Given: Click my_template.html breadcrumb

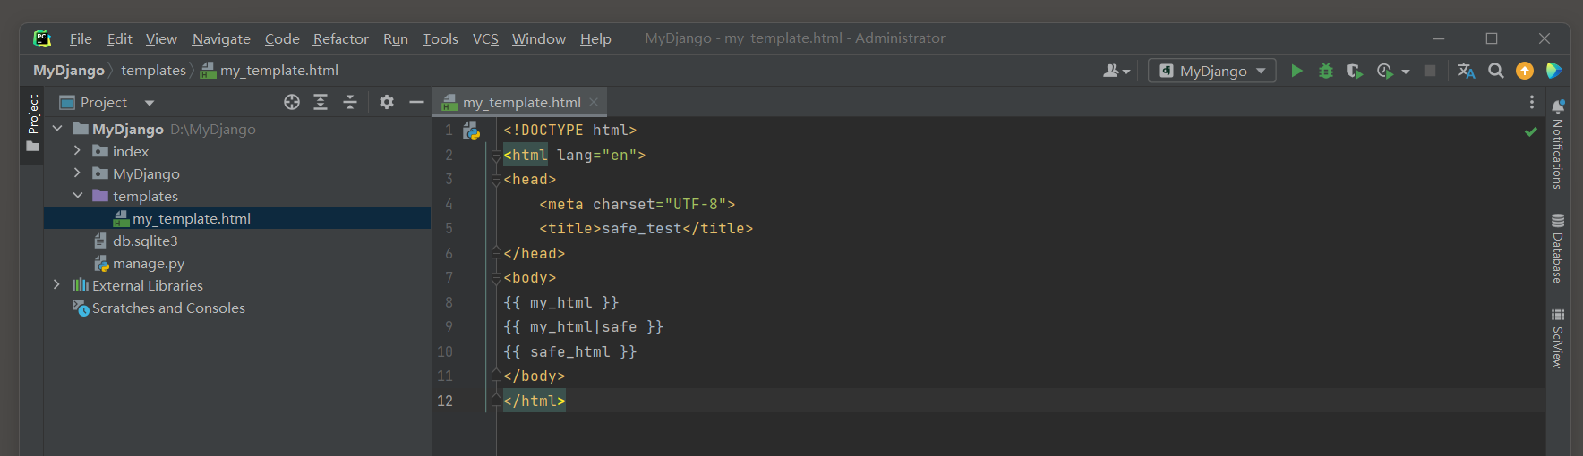Looking at the screenshot, I should point(270,71).
